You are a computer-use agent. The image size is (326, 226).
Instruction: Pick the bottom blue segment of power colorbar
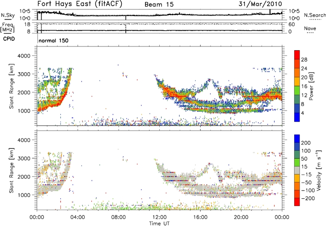tap(297, 117)
